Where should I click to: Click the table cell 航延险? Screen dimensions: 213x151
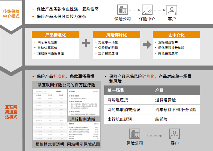[161, 119]
